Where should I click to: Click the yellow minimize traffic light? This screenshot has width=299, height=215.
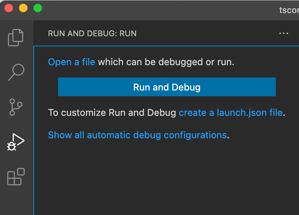click(x=23, y=8)
